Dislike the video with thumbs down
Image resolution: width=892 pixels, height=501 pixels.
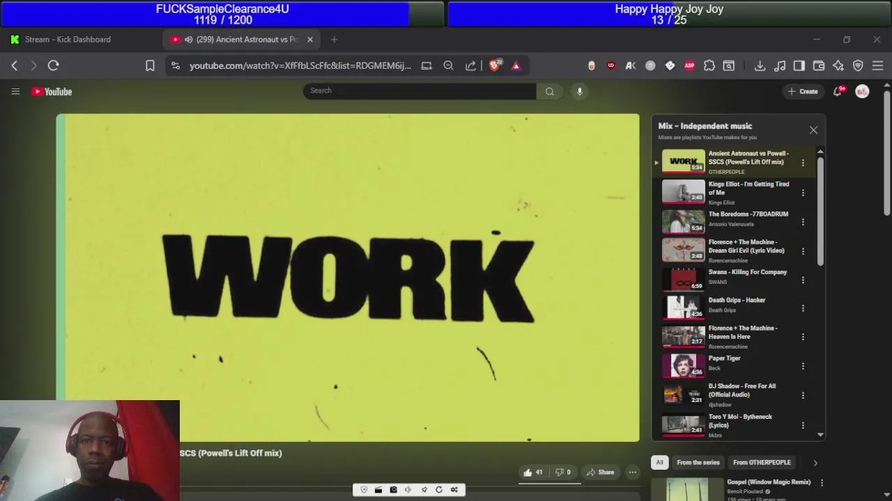pyautogui.click(x=562, y=472)
